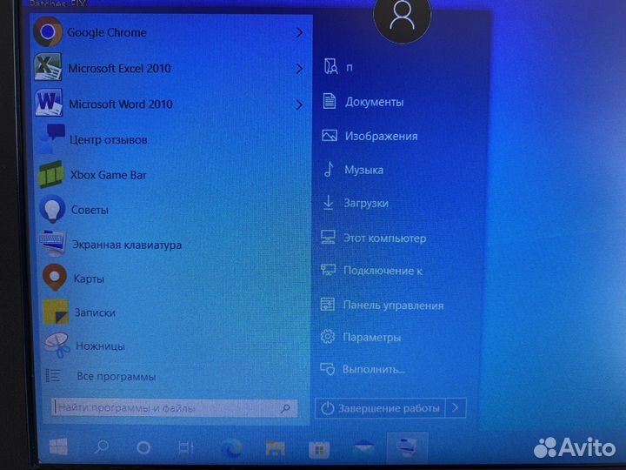Launch Microsoft Word 2010 icon
This screenshot has height=470, width=626.
tap(49, 103)
